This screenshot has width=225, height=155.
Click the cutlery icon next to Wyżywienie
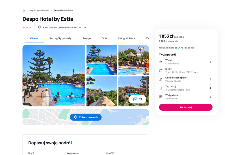coord(161,97)
